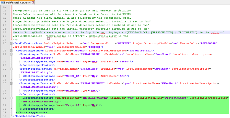Collapse the BootstrapperNode fold marker on line 26
The width and height of the screenshot is (230, 118).
tap(11, 51)
